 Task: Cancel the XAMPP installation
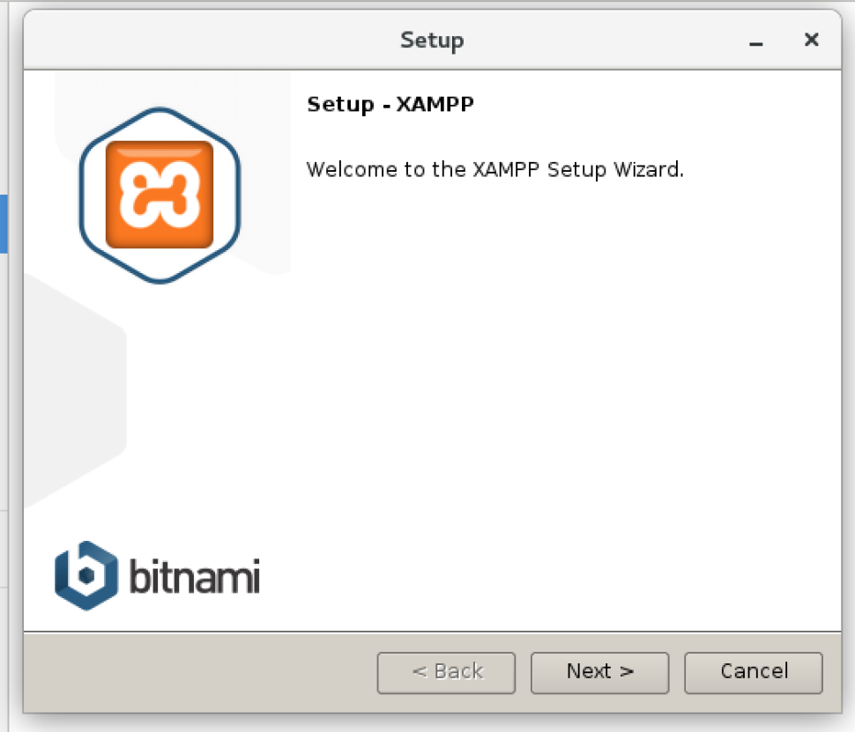[754, 673]
